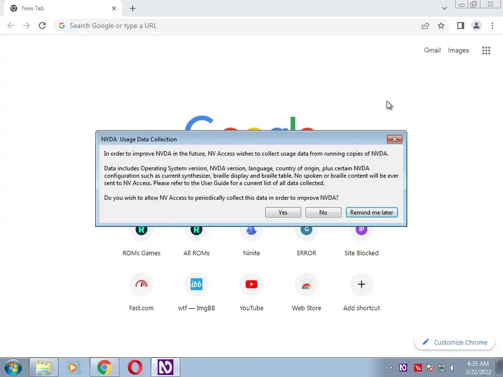Open Chrome three-dot menu

(x=492, y=26)
